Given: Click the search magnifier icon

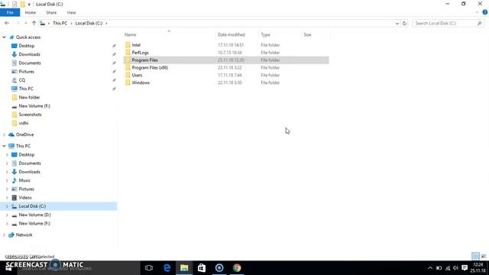Looking at the screenshot, I should pos(480,24).
